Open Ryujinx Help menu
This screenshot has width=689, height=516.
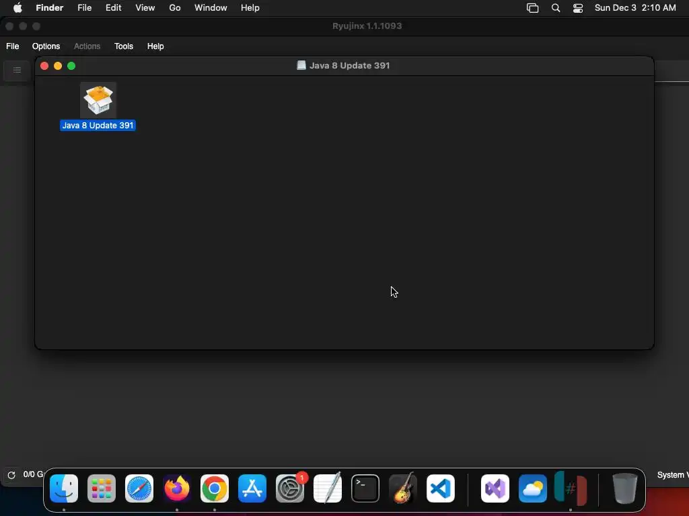click(x=155, y=46)
